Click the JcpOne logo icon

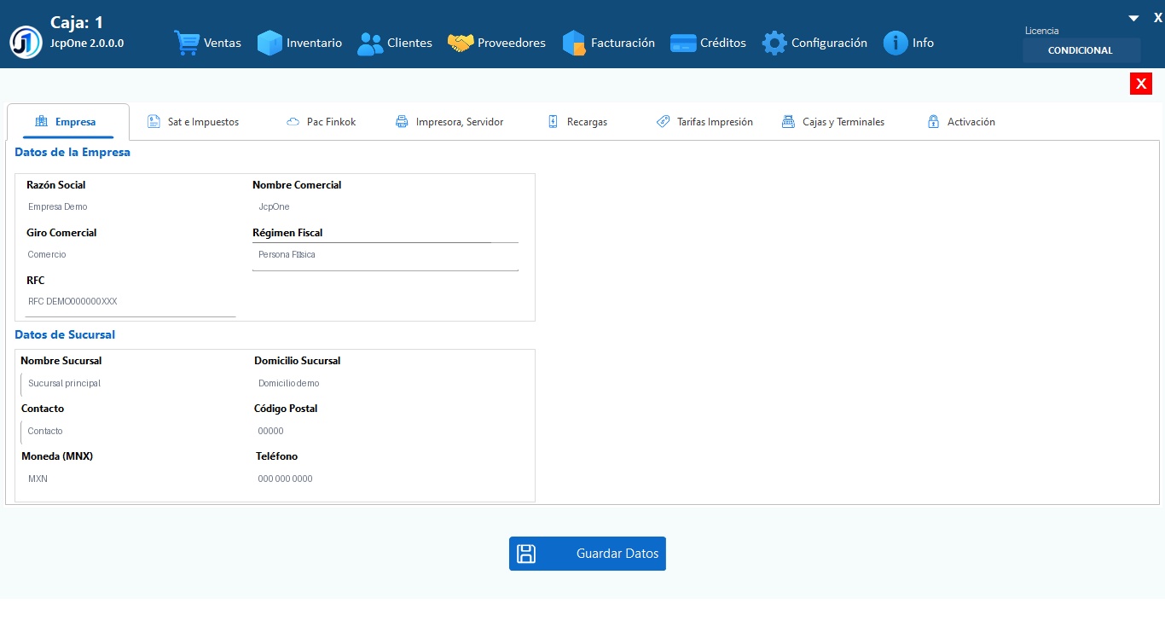26,42
